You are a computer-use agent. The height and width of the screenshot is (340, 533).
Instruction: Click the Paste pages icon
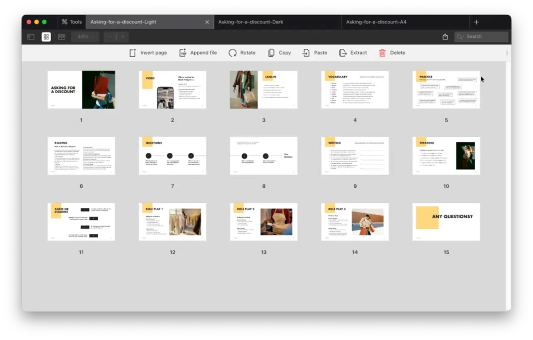tap(307, 53)
